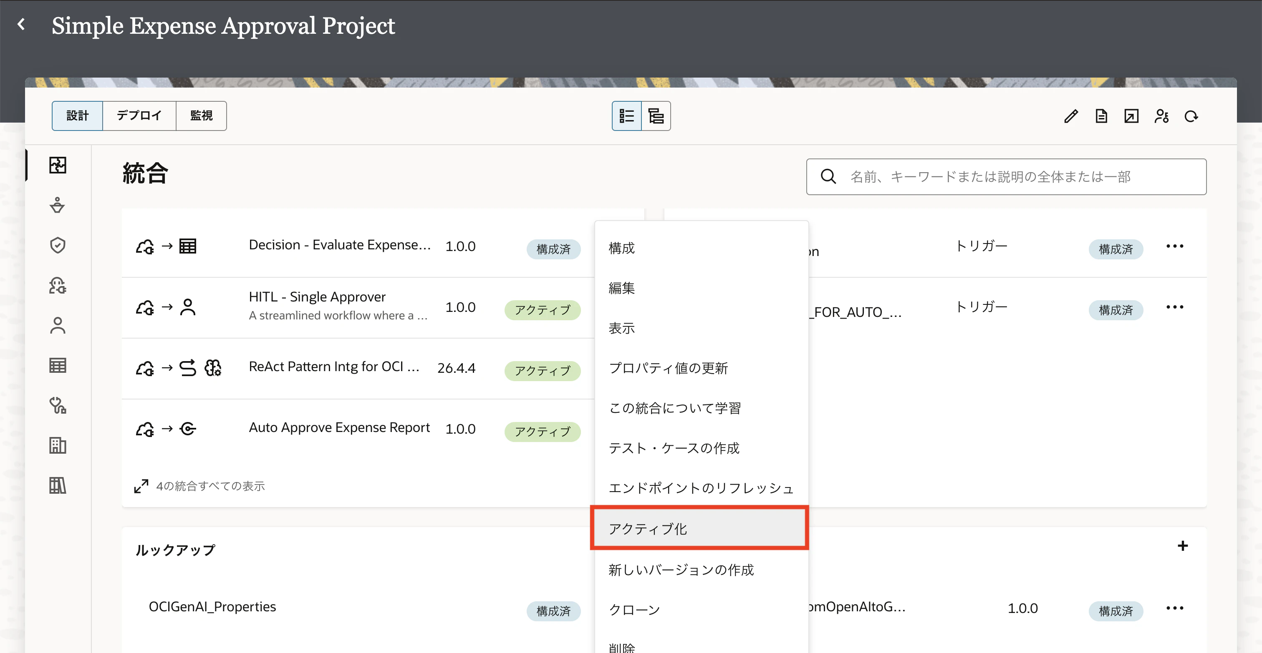Click the document icon in toolbar

point(1101,116)
